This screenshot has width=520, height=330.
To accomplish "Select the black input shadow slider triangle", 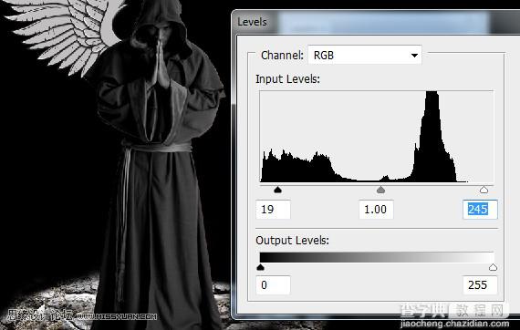I will 278,190.
